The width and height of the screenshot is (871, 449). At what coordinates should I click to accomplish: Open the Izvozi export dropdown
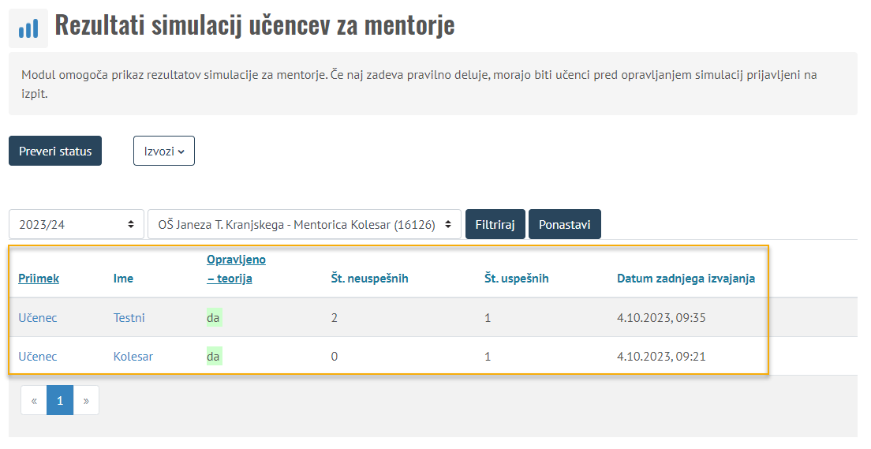pos(163,152)
